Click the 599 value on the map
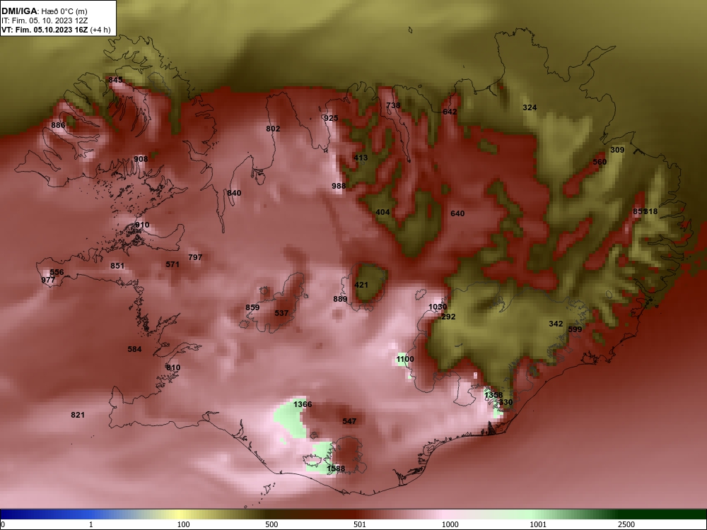The height and width of the screenshot is (530, 707). pyautogui.click(x=575, y=329)
